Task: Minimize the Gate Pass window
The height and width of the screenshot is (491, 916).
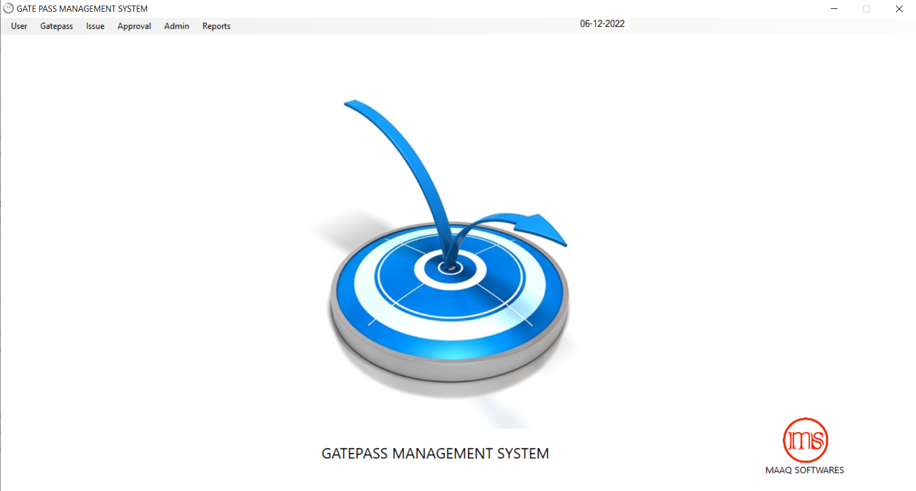Action: [x=834, y=8]
